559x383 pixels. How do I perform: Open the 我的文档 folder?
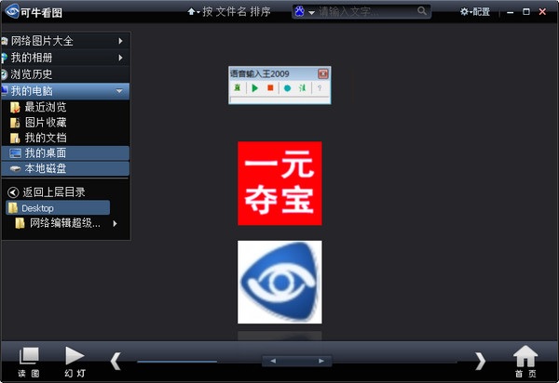tap(65, 138)
